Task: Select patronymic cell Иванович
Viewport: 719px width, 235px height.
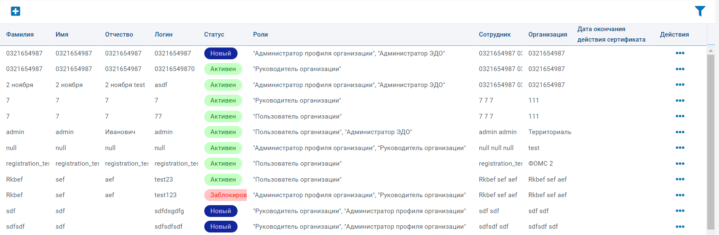Action: point(120,132)
